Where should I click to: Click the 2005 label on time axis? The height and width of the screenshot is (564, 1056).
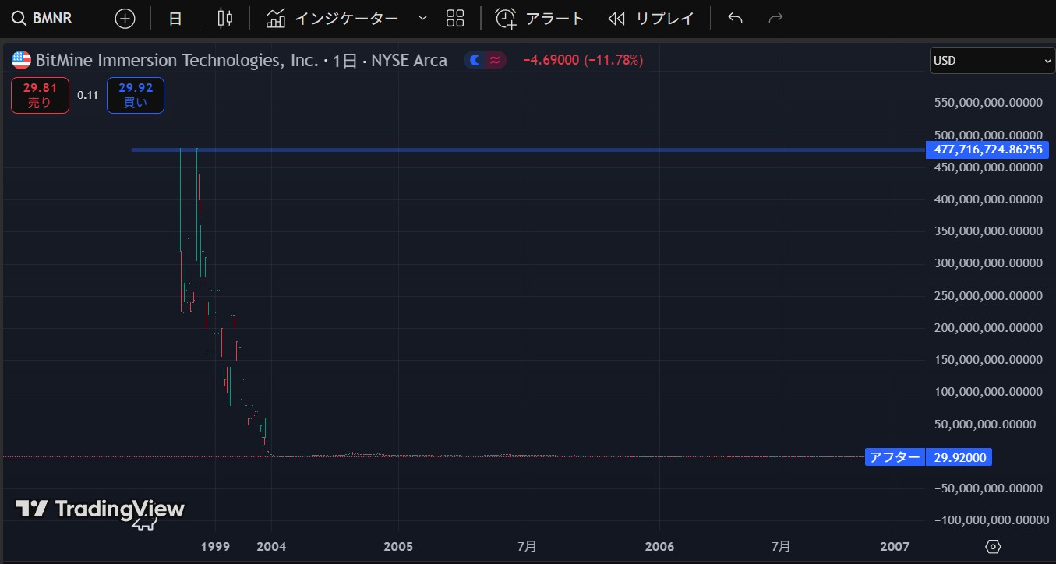click(x=398, y=547)
